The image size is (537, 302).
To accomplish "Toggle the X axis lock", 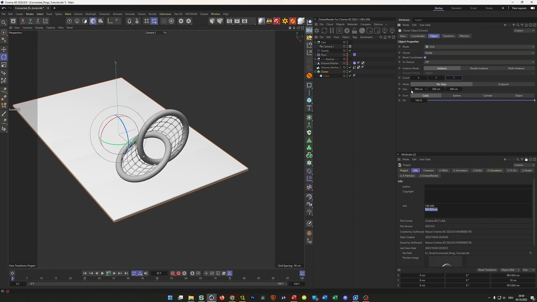I will point(23,21).
